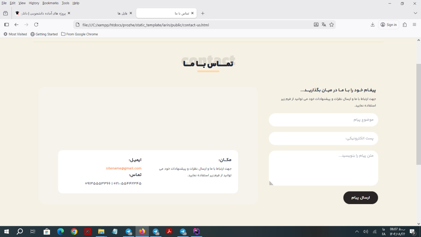Screen dimensions: 421x237
Task: Open the Firefox downloads panel
Action: (372, 25)
